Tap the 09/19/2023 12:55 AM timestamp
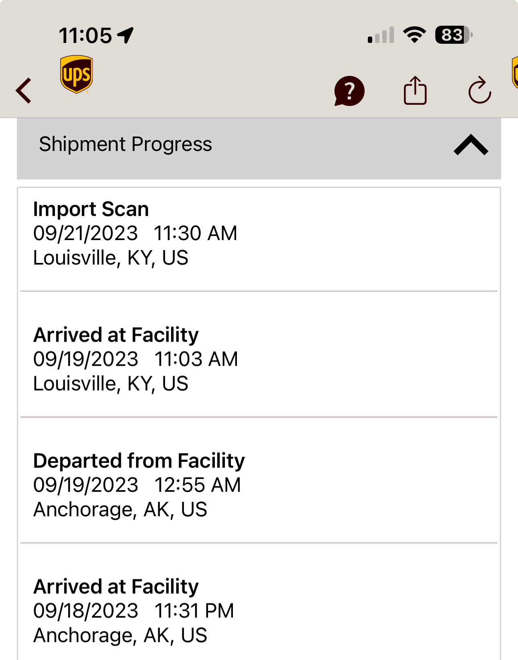 click(137, 485)
